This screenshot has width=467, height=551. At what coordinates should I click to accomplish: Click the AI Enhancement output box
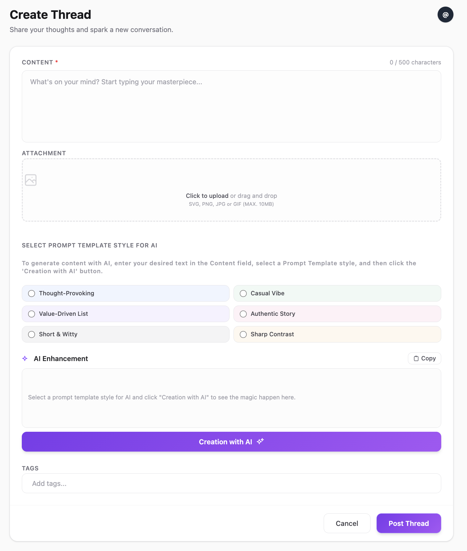click(x=231, y=398)
